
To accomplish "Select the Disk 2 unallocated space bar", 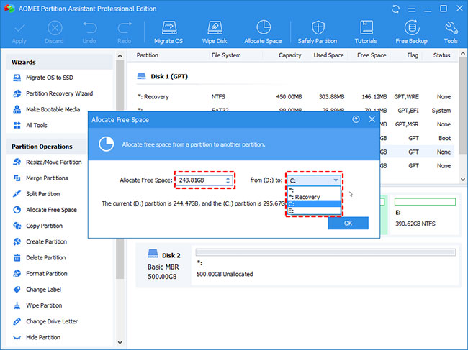I will 324,253.
